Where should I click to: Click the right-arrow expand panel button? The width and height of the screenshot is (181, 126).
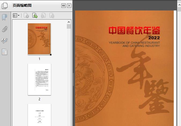click(x=69, y=6)
